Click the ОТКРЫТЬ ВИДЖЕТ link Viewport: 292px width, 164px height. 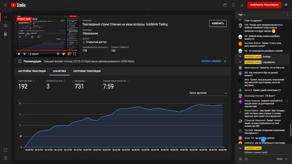[211, 61]
